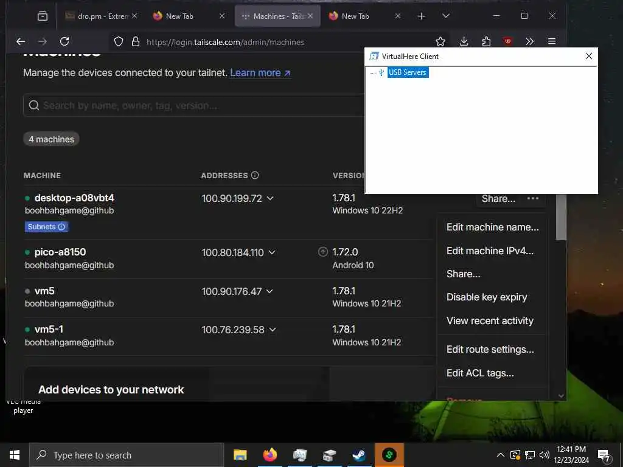The height and width of the screenshot is (467, 623).
Task: Click the Subnets badge
Action: coord(46,227)
